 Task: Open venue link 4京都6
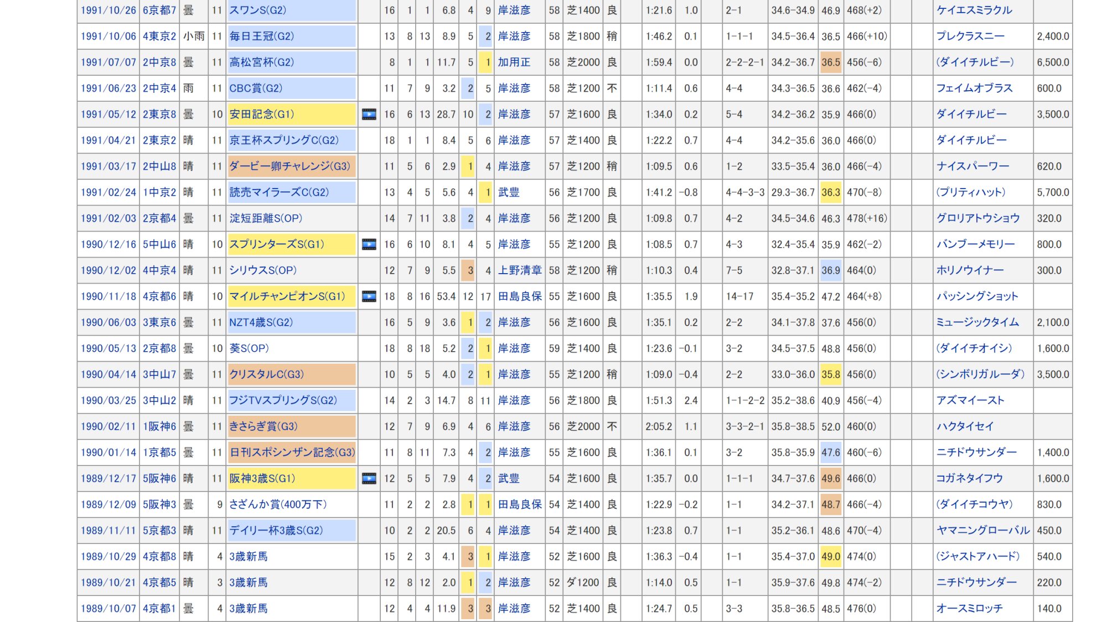click(159, 296)
